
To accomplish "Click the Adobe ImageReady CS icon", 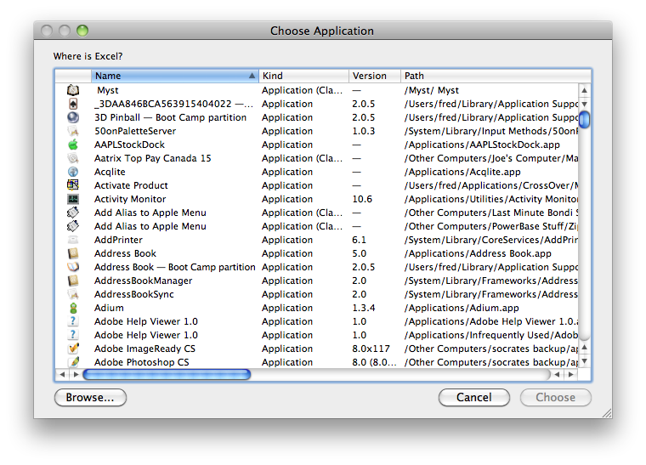I will [73, 349].
